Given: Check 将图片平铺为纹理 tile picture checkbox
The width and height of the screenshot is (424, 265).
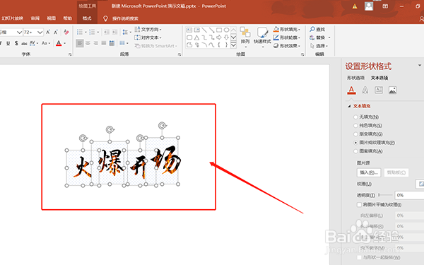Looking at the screenshot, I should (360, 205).
